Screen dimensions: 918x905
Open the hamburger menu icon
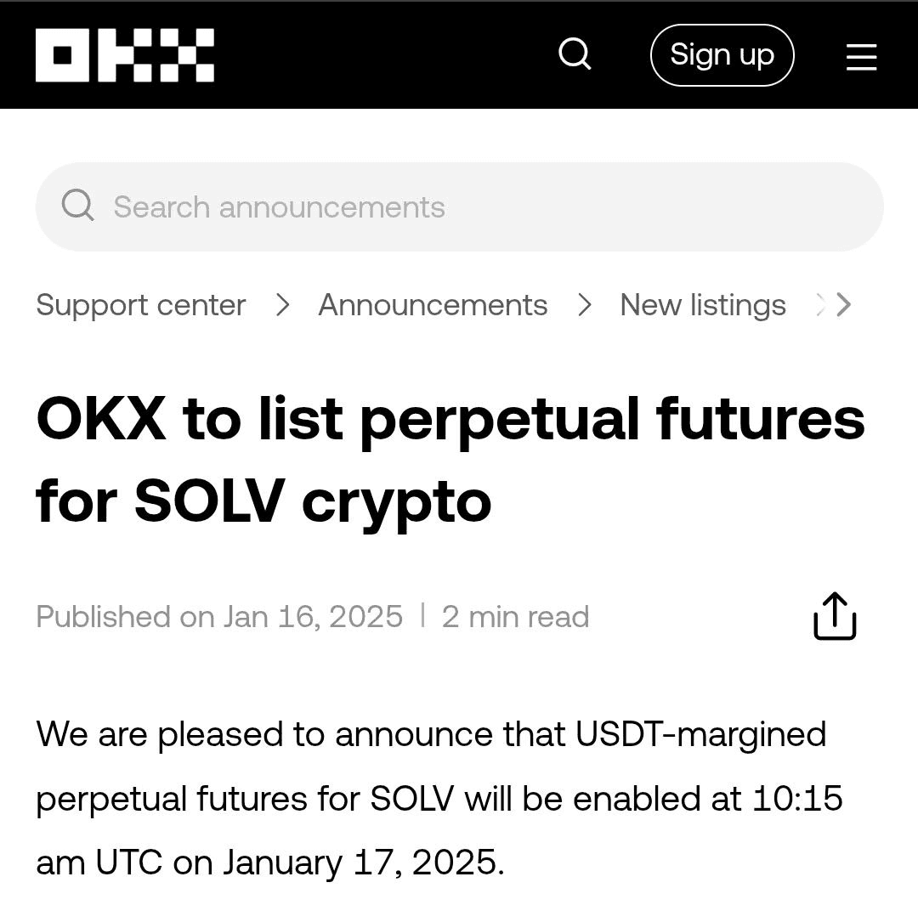(861, 57)
